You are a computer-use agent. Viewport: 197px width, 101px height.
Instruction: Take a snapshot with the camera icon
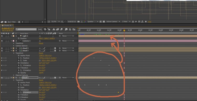point(79,22)
